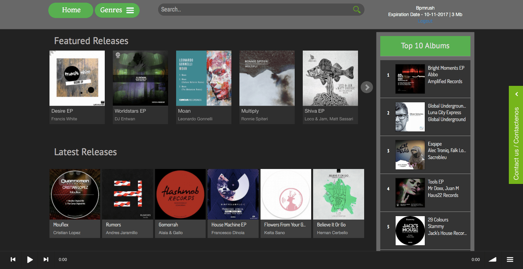Image resolution: width=523 pixels, height=269 pixels.
Task: Focus the Search input field
Action: (253, 10)
